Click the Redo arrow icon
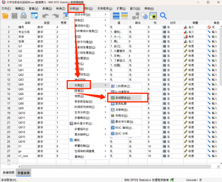Image resolution: width=222 pixels, height=182 pixels. pyautogui.click(x=55, y=16)
